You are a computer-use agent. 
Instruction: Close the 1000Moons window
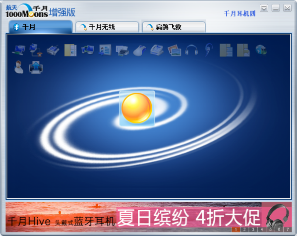pyautogui.click(x=287, y=8)
